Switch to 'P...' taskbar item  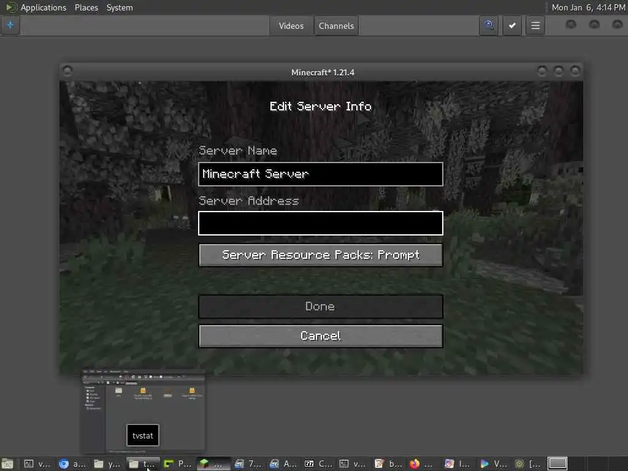[x=177, y=464]
